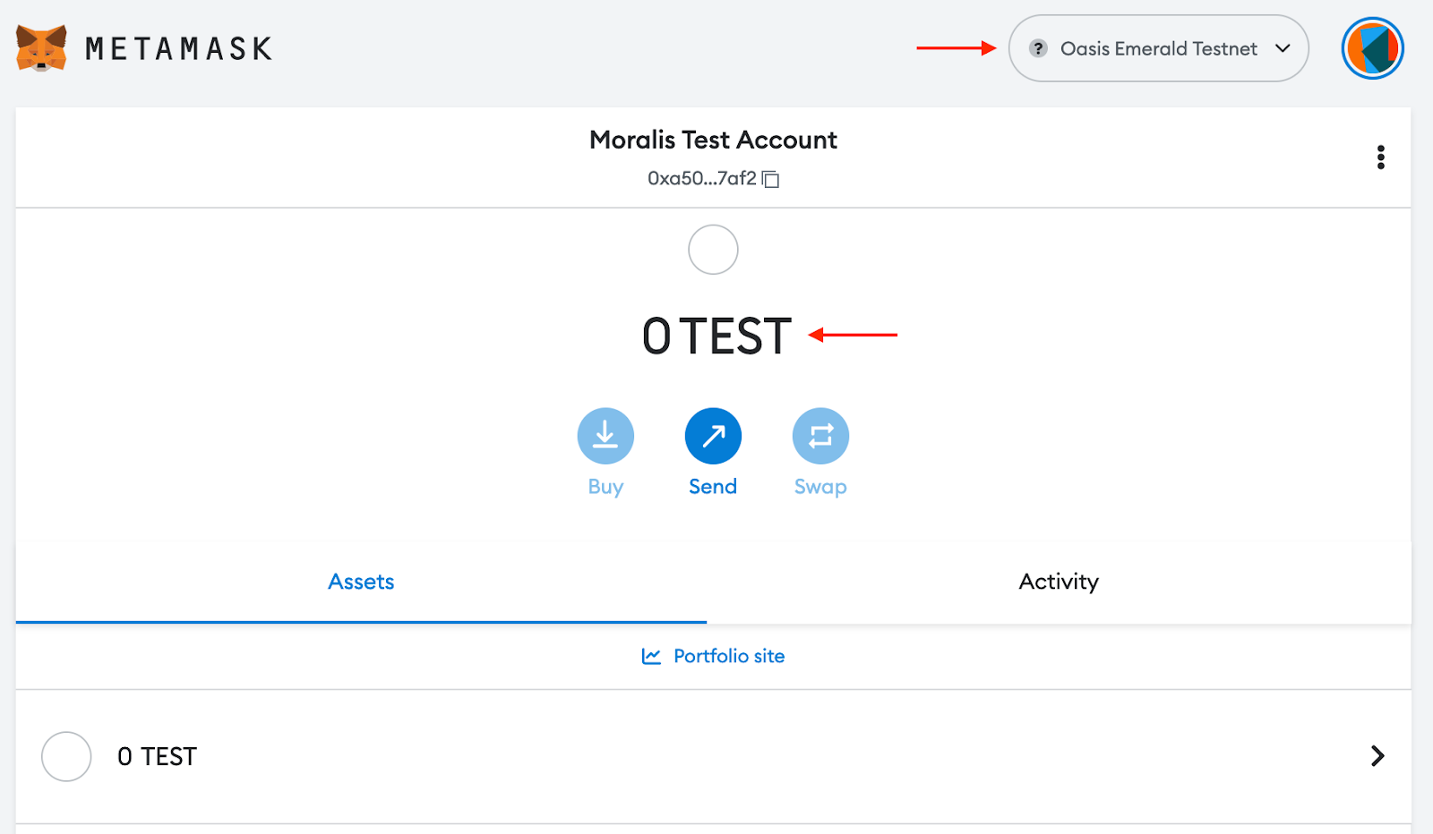Click the Send label under the arrow
Image resolution: width=1433 pixels, height=834 pixels.
click(713, 486)
